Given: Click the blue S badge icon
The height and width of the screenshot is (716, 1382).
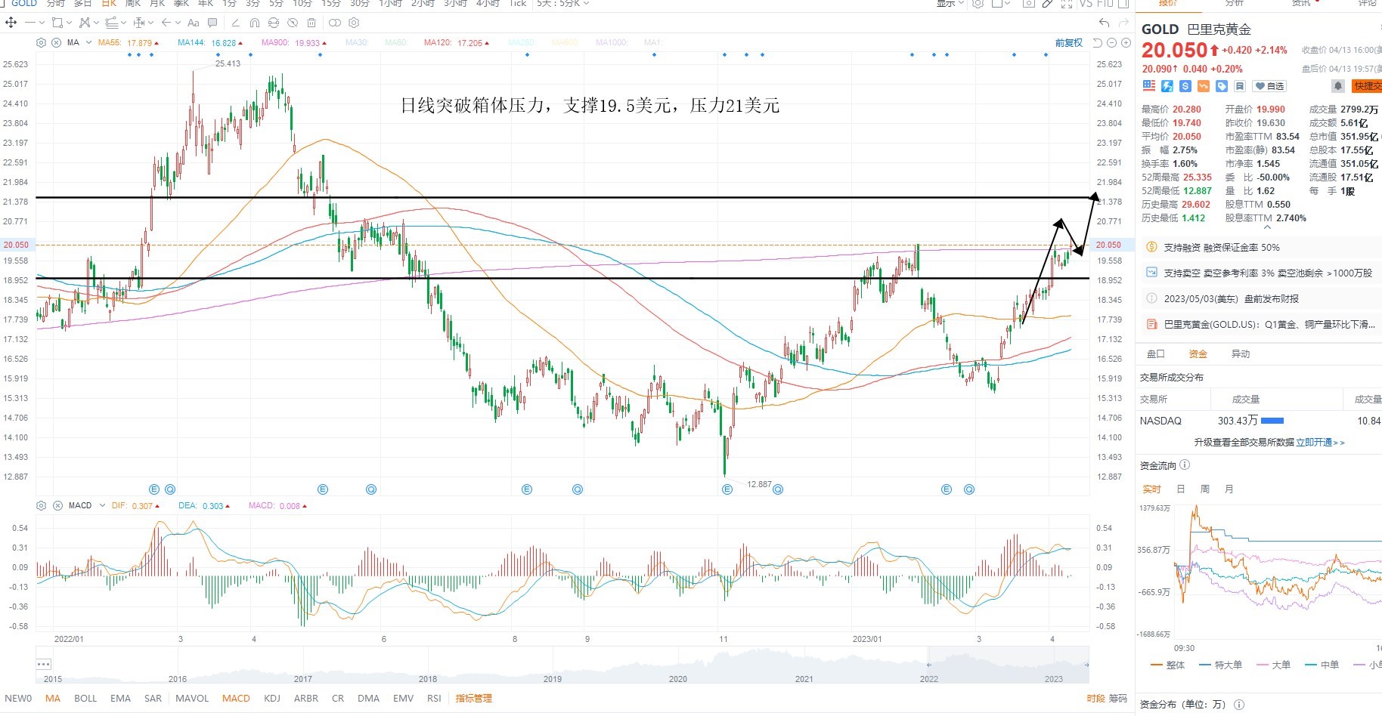Looking at the screenshot, I should [1185, 86].
